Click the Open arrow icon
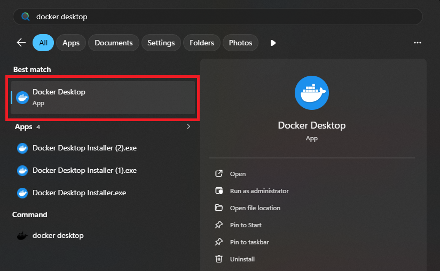Screen dimensions: 440x271 coord(219,174)
